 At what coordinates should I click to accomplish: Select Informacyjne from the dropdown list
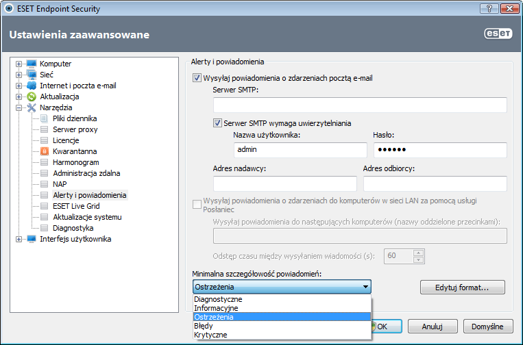[x=282, y=308]
